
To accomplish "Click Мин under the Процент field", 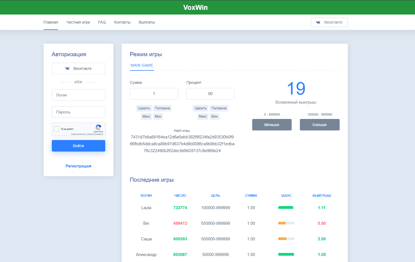I will coord(214,116).
